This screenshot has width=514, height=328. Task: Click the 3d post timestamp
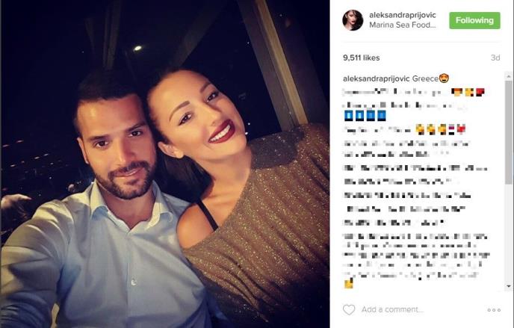pyautogui.click(x=495, y=58)
